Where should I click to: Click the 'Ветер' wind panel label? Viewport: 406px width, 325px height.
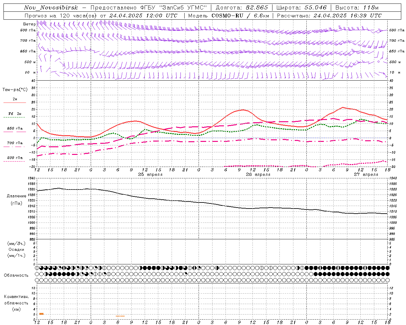[x=29, y=24]
